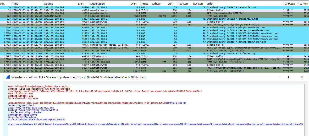309x136 pixels.
Task: Maximize the Follow HTTP Stream window
Action: click(289, 77)
